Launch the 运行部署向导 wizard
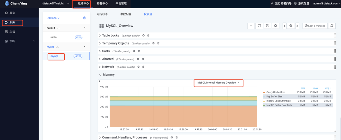 (x=281, y=3)
